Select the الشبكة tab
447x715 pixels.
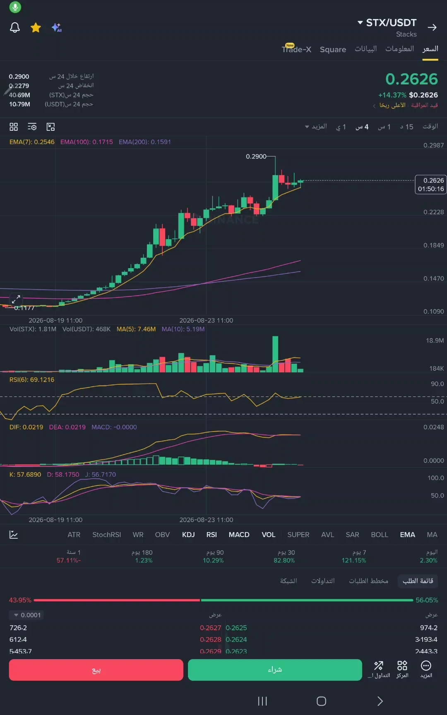coord(288,581)
